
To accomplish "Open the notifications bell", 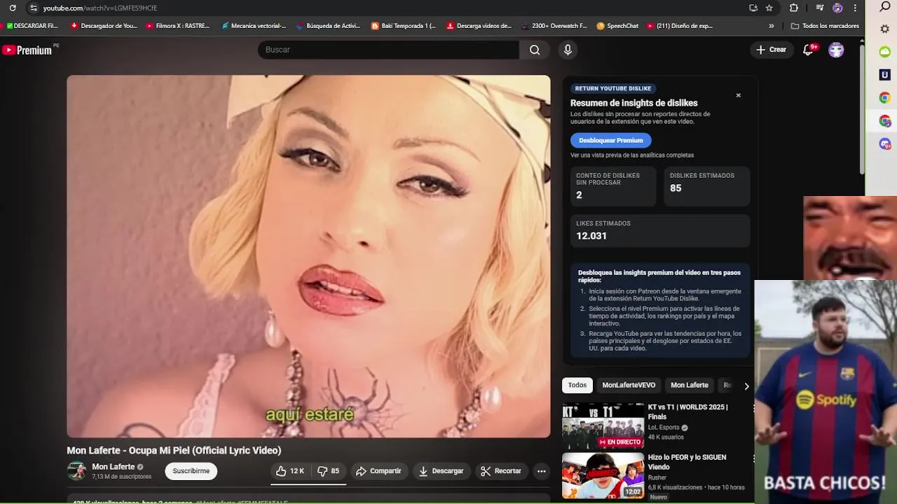I will (808, 50).
